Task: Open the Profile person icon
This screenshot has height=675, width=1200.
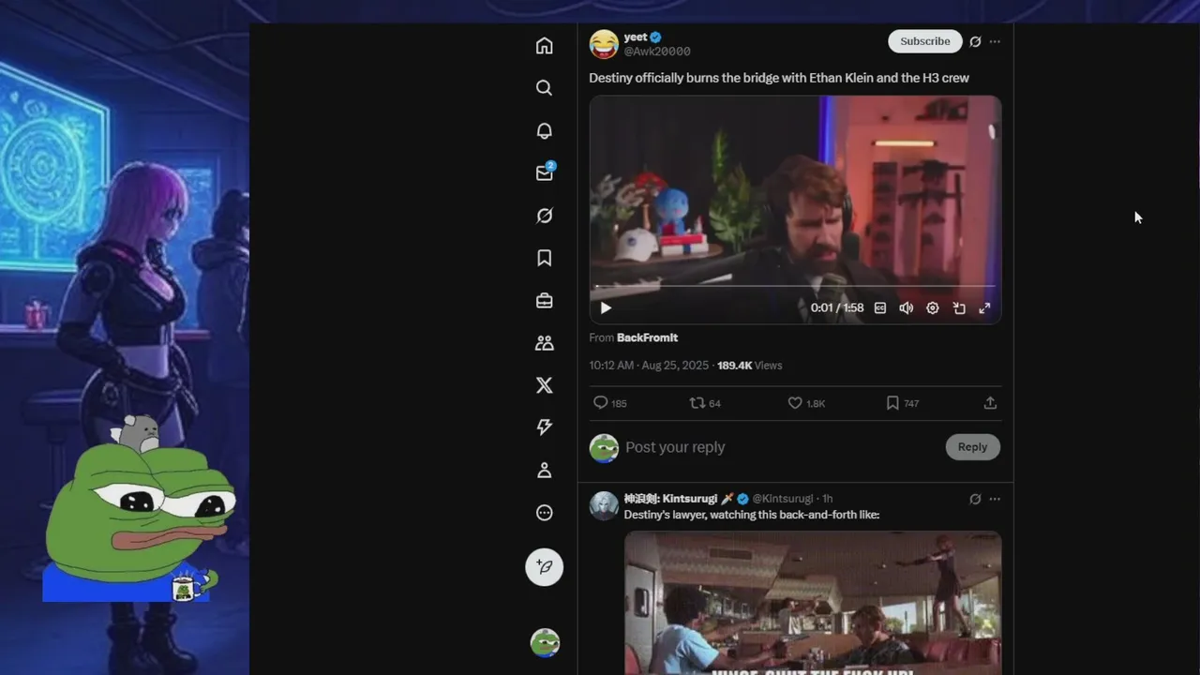Action: [544, 471]
